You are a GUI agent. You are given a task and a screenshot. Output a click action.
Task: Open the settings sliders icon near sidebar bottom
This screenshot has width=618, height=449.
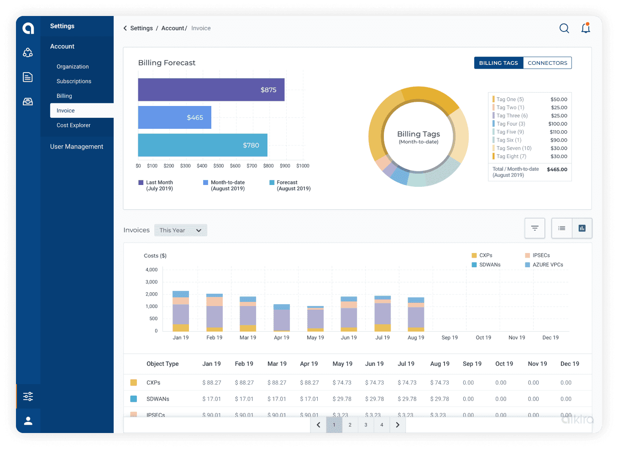28,396
